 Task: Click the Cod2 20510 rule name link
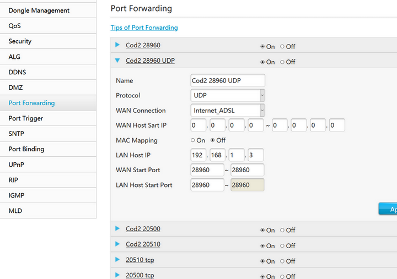(x=143, y=244)
